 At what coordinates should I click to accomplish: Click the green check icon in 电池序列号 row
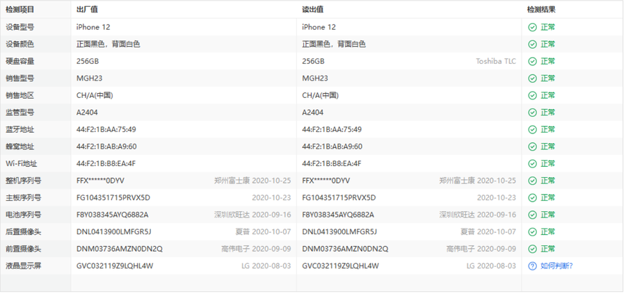532,215
